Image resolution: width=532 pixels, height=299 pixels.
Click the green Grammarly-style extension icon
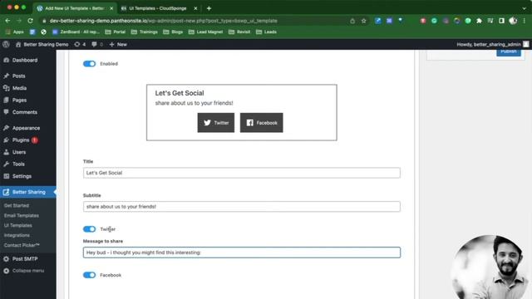click(x=434, y=21)
